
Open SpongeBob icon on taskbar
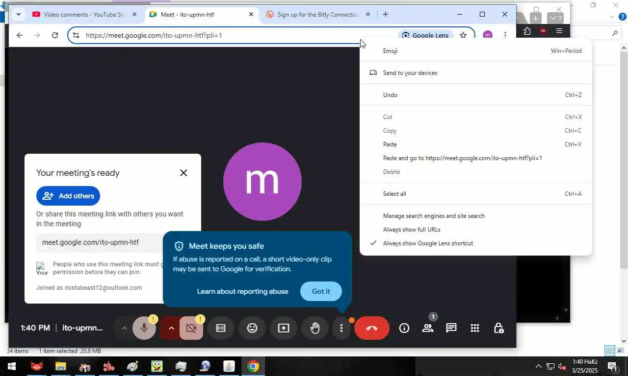(157, 366)
